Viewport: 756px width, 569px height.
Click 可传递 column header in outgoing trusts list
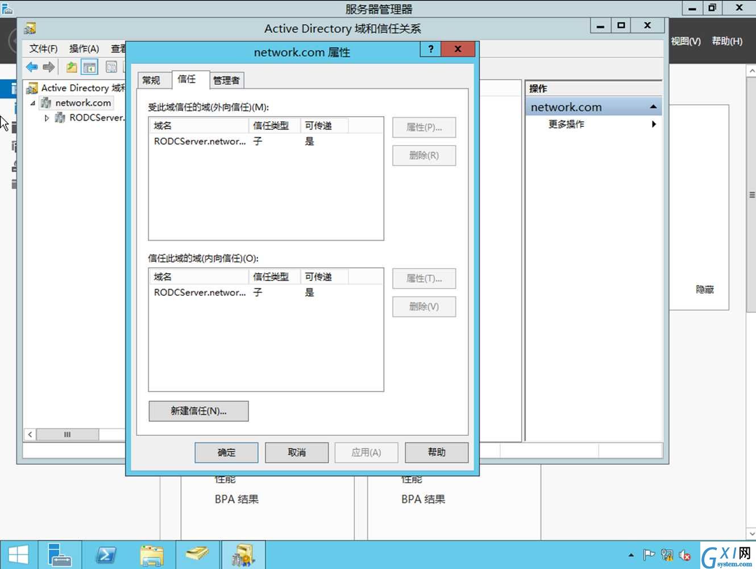(324, 126)
